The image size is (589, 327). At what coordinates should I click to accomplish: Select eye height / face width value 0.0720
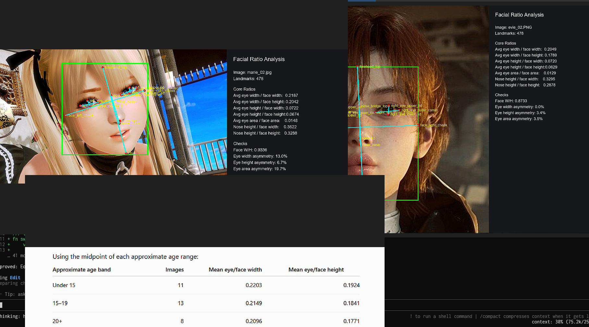coord(551,61)
